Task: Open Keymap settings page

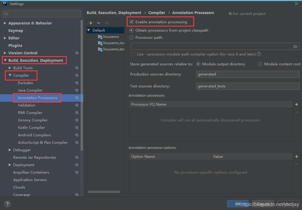Action: (16, 31)
